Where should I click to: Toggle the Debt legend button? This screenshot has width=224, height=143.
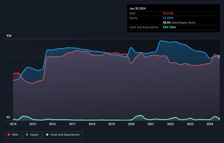coord(13,135)
